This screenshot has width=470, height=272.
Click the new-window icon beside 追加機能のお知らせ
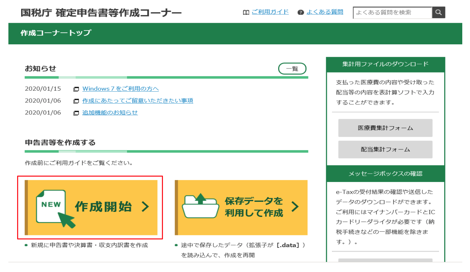coord(76,113)
